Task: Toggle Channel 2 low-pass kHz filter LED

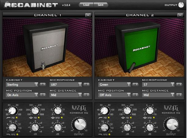Action: click(x=109, y=134)
